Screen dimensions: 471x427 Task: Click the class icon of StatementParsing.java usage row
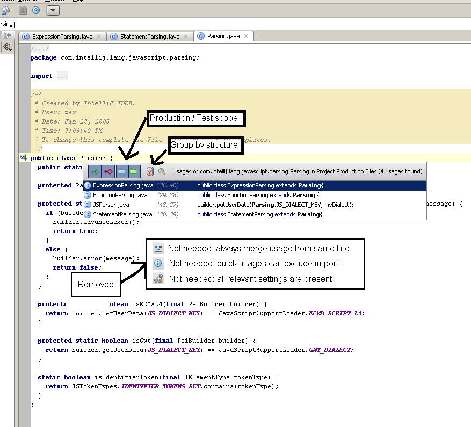[x=88, y=214]
